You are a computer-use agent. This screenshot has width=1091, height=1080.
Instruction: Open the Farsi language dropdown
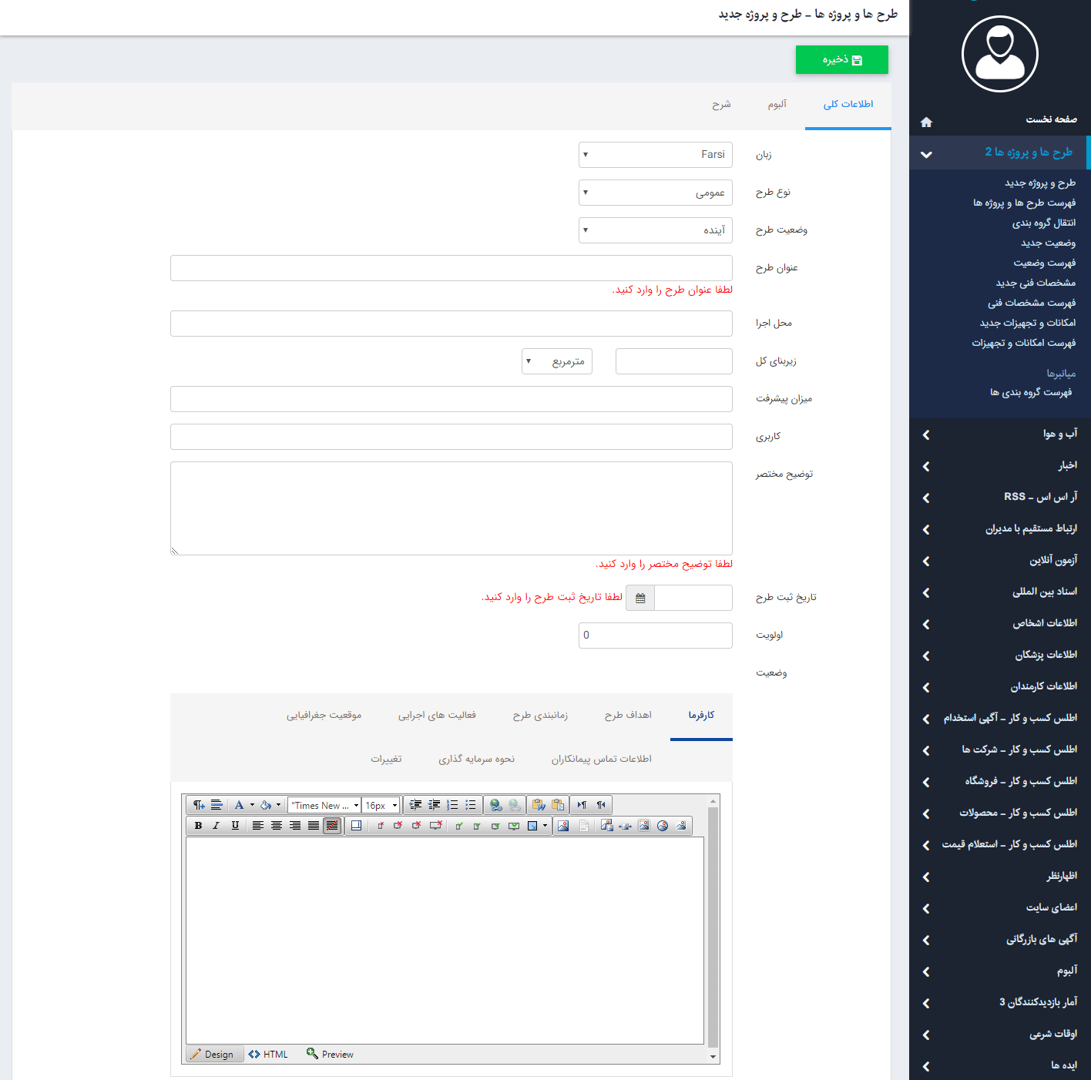tap(655, 155)
